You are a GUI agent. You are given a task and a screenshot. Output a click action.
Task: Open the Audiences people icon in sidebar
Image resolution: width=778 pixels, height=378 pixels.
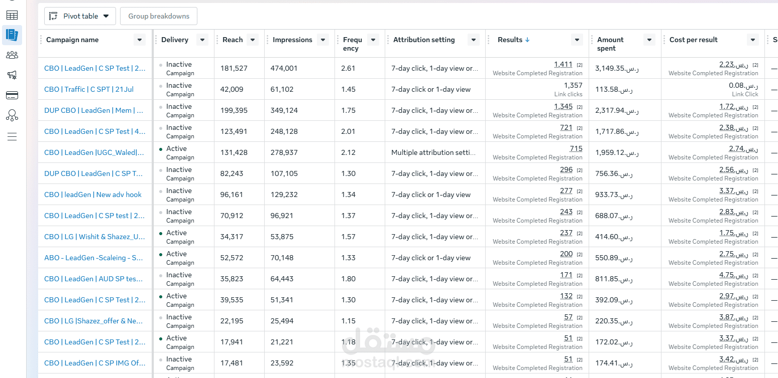[x=12, y=55]
